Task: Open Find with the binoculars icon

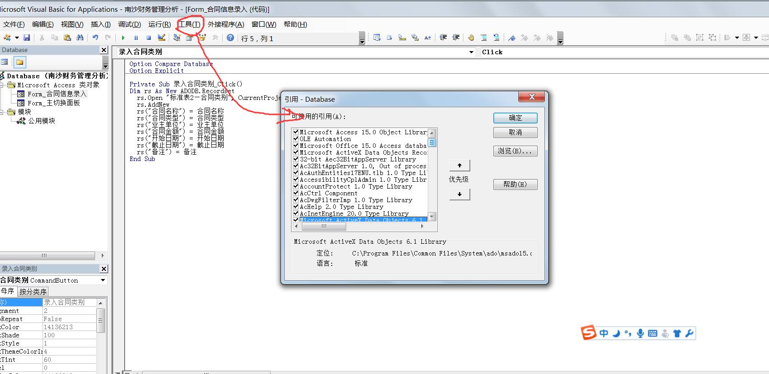Action: pyautogui.click(x=80, y=38)
